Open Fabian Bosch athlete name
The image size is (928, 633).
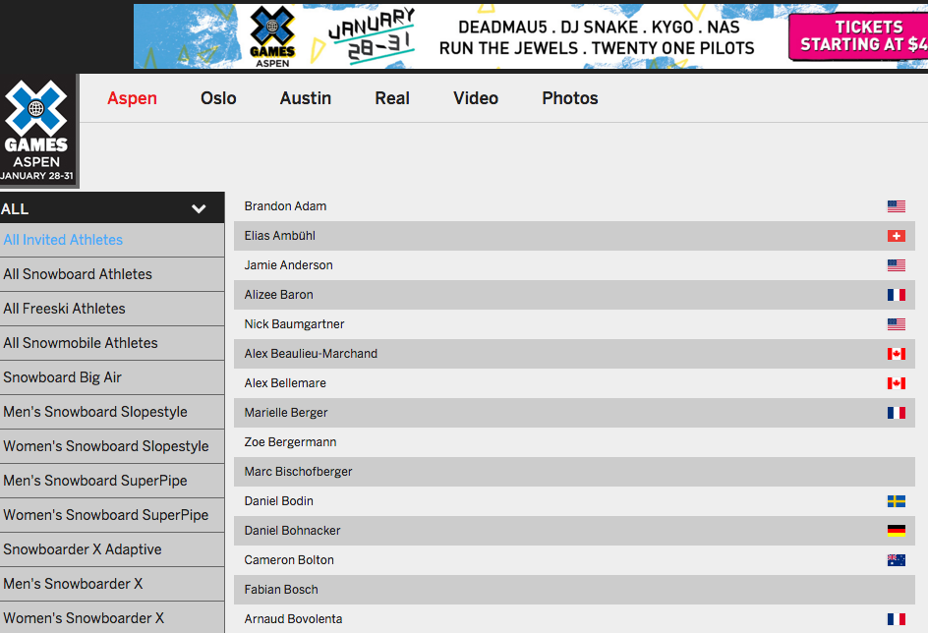[281, 590]
